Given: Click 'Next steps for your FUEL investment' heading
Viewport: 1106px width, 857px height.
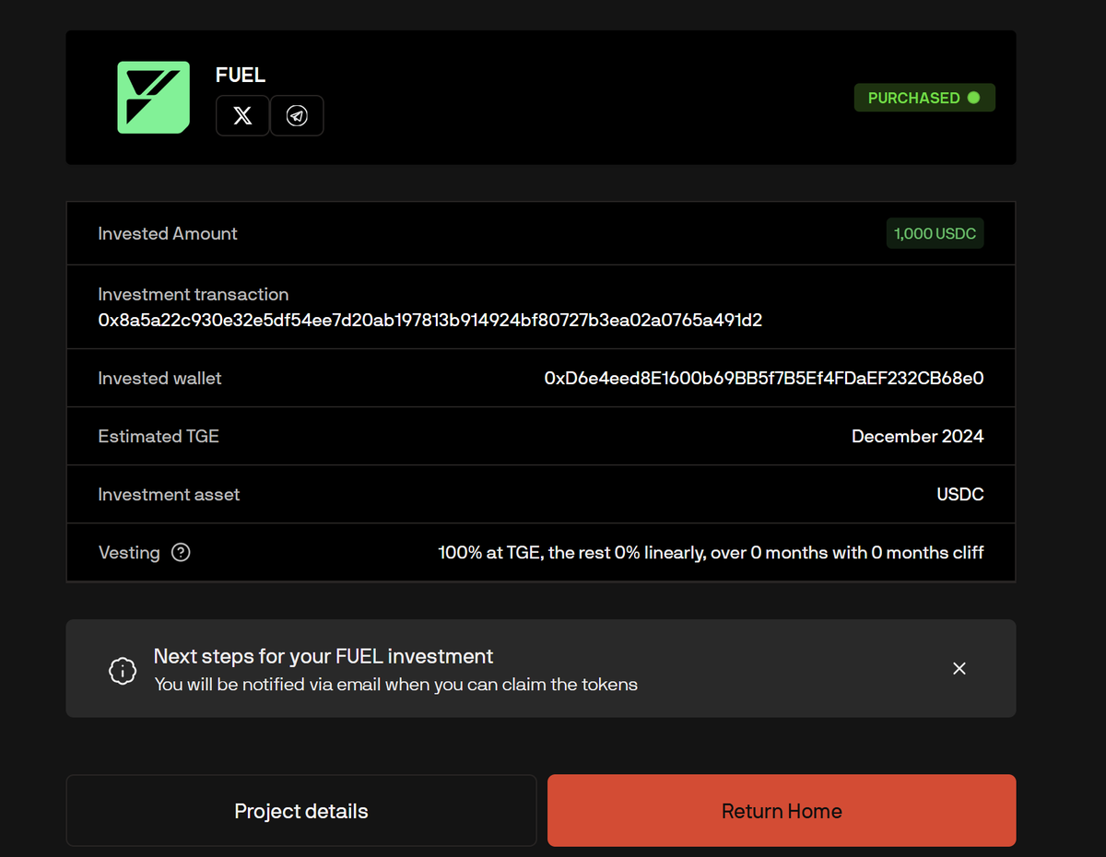Looking at the screenshot, I should point(324,656).
